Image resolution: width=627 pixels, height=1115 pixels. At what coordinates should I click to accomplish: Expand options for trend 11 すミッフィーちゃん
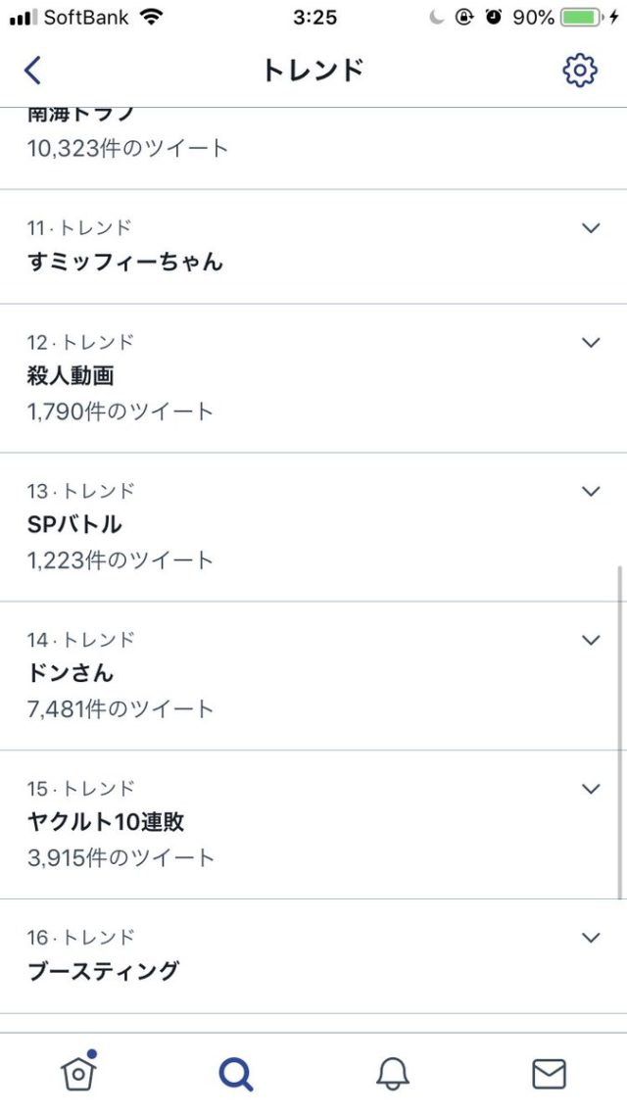[590, 228]
